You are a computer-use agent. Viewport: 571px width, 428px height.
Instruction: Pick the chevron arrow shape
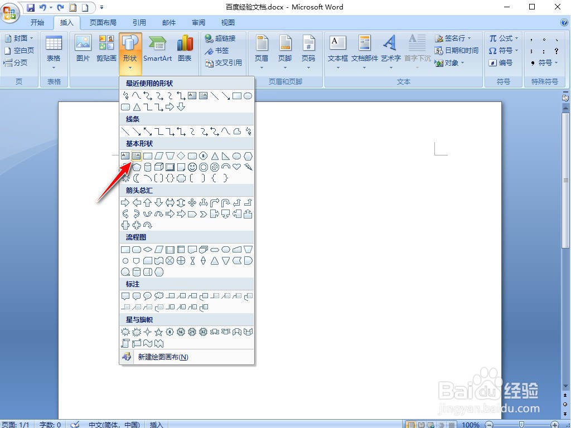[203, 214]
